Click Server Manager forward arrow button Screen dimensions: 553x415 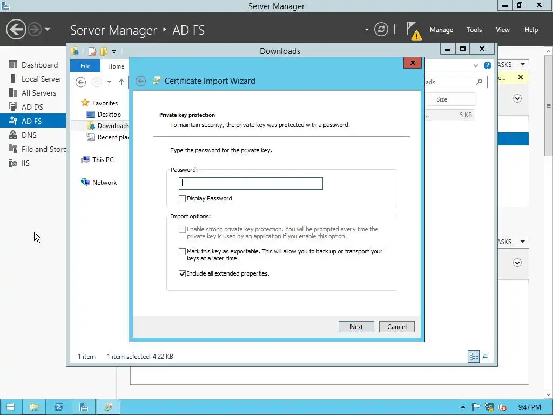click(x=35, y=29)
